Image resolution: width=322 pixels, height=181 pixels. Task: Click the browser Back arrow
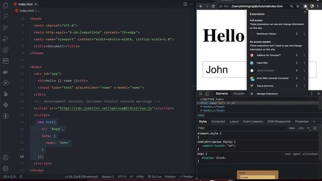tap(201, 6)
